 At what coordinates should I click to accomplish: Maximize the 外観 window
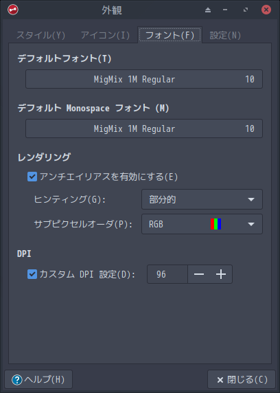(246, 10)
